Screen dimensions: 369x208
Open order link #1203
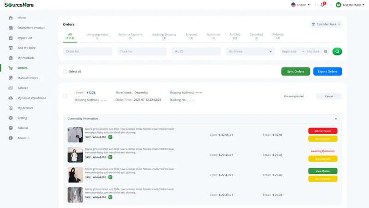(x=91, y=93)
